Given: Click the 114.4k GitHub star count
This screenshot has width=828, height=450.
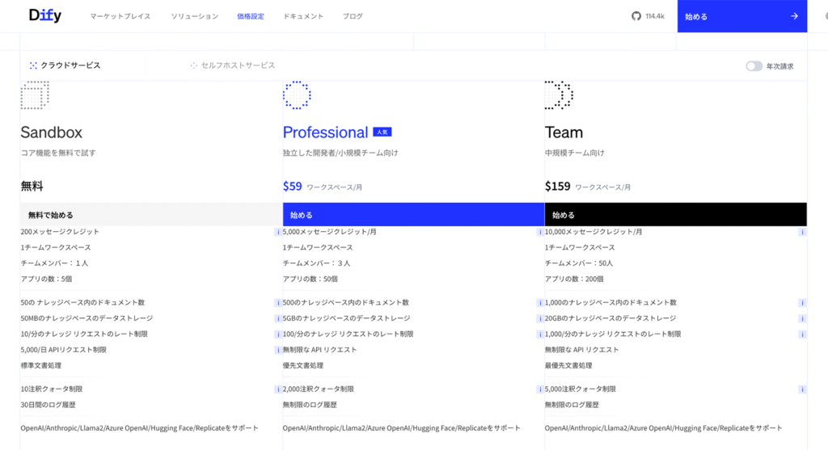Looking at the screenshot, I should [x=655, y=16].
